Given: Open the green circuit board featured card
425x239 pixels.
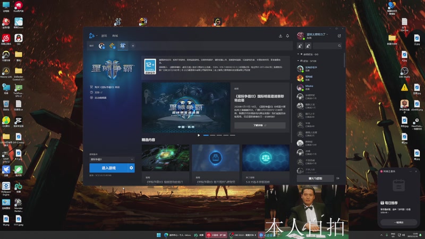Looking at the screenshot, I should pos(165,164).
